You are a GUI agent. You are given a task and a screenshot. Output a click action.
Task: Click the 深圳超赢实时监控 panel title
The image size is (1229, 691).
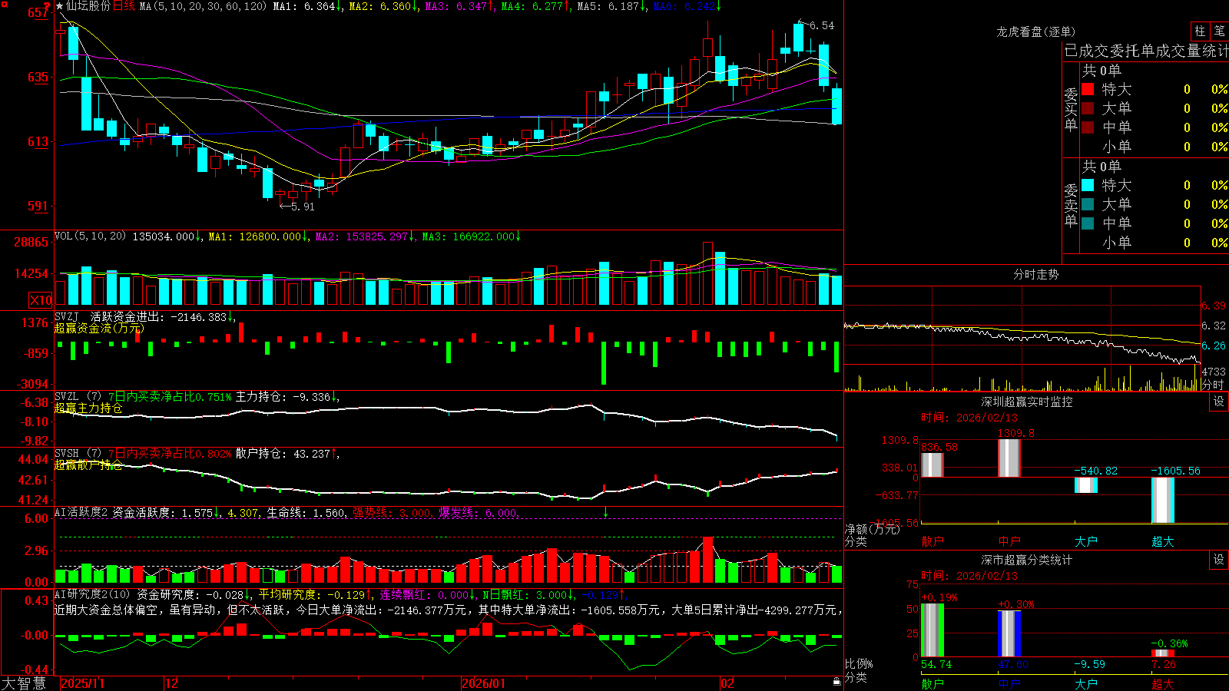click(x=1027, y=402)
